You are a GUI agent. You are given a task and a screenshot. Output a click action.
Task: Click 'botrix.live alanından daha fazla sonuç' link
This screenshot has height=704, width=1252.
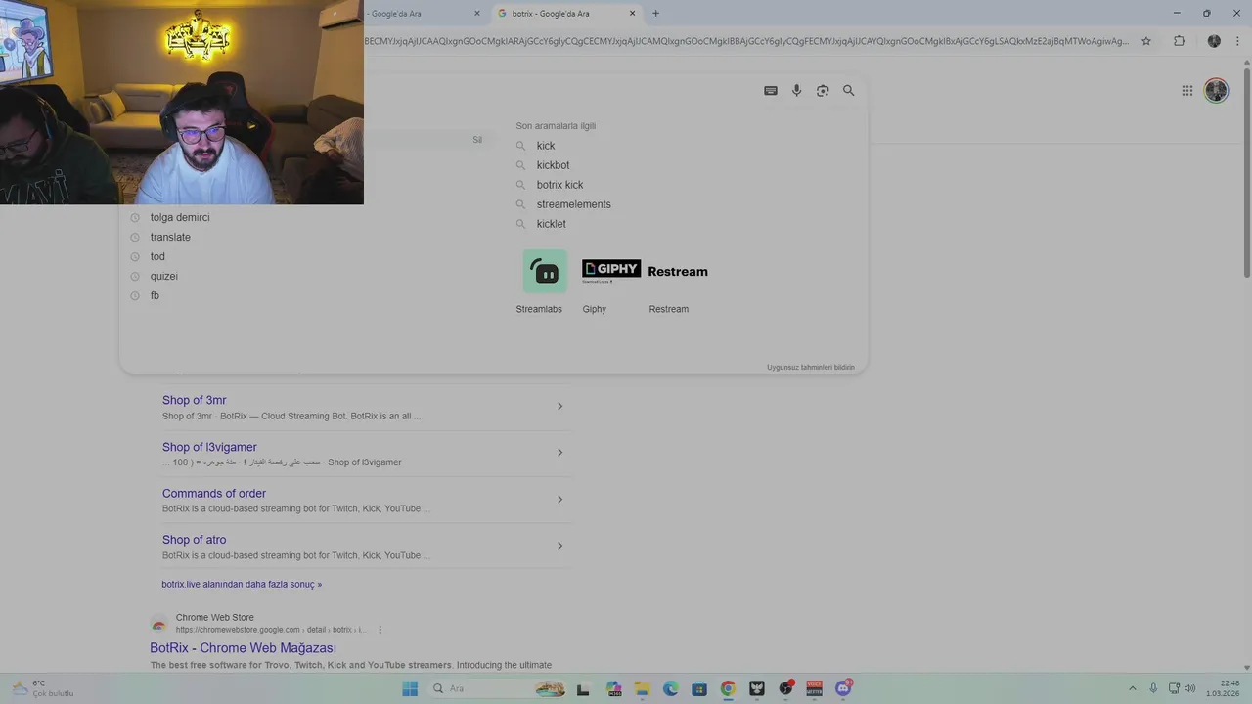pyautogui.click(x=242, y=584)
